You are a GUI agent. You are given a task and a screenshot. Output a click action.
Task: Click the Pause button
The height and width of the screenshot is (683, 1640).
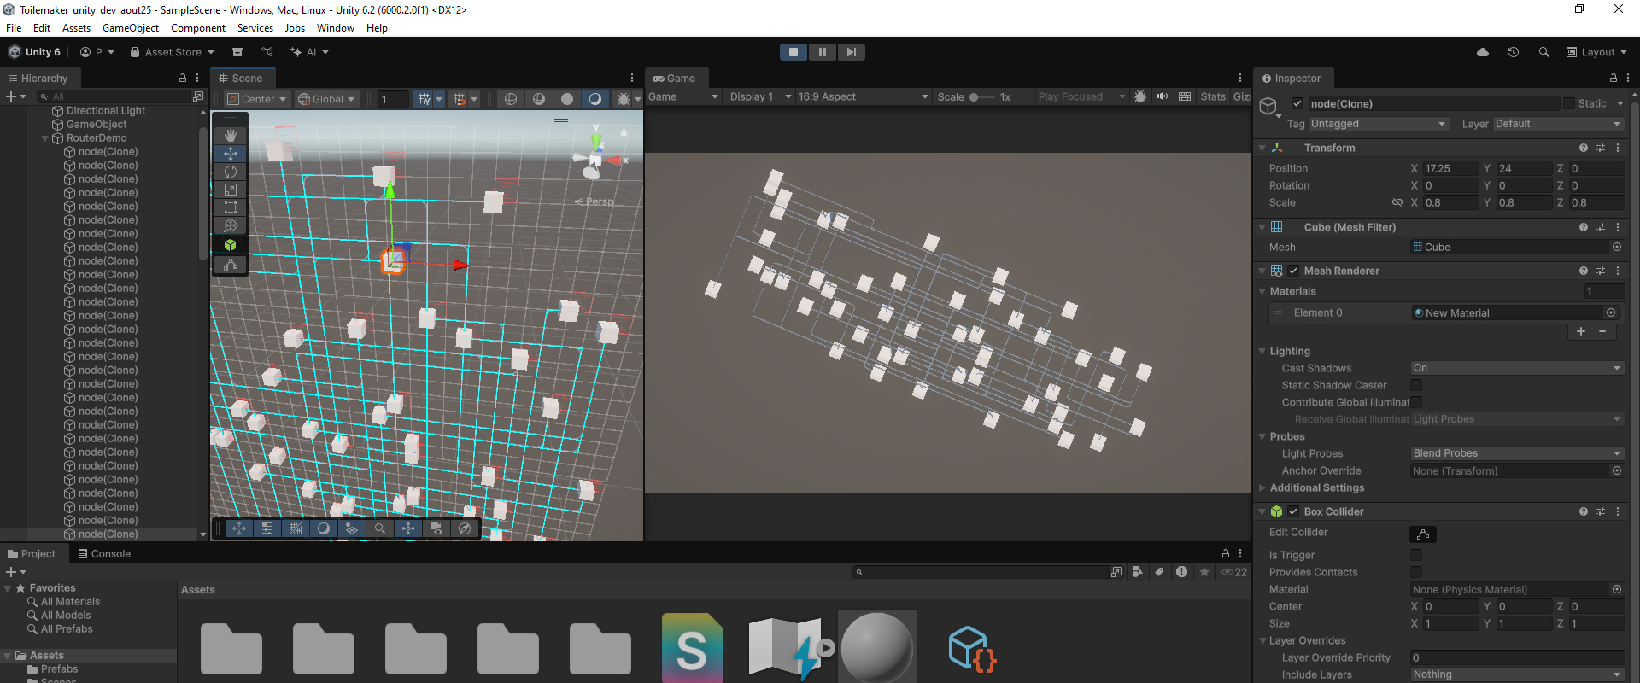823,52
